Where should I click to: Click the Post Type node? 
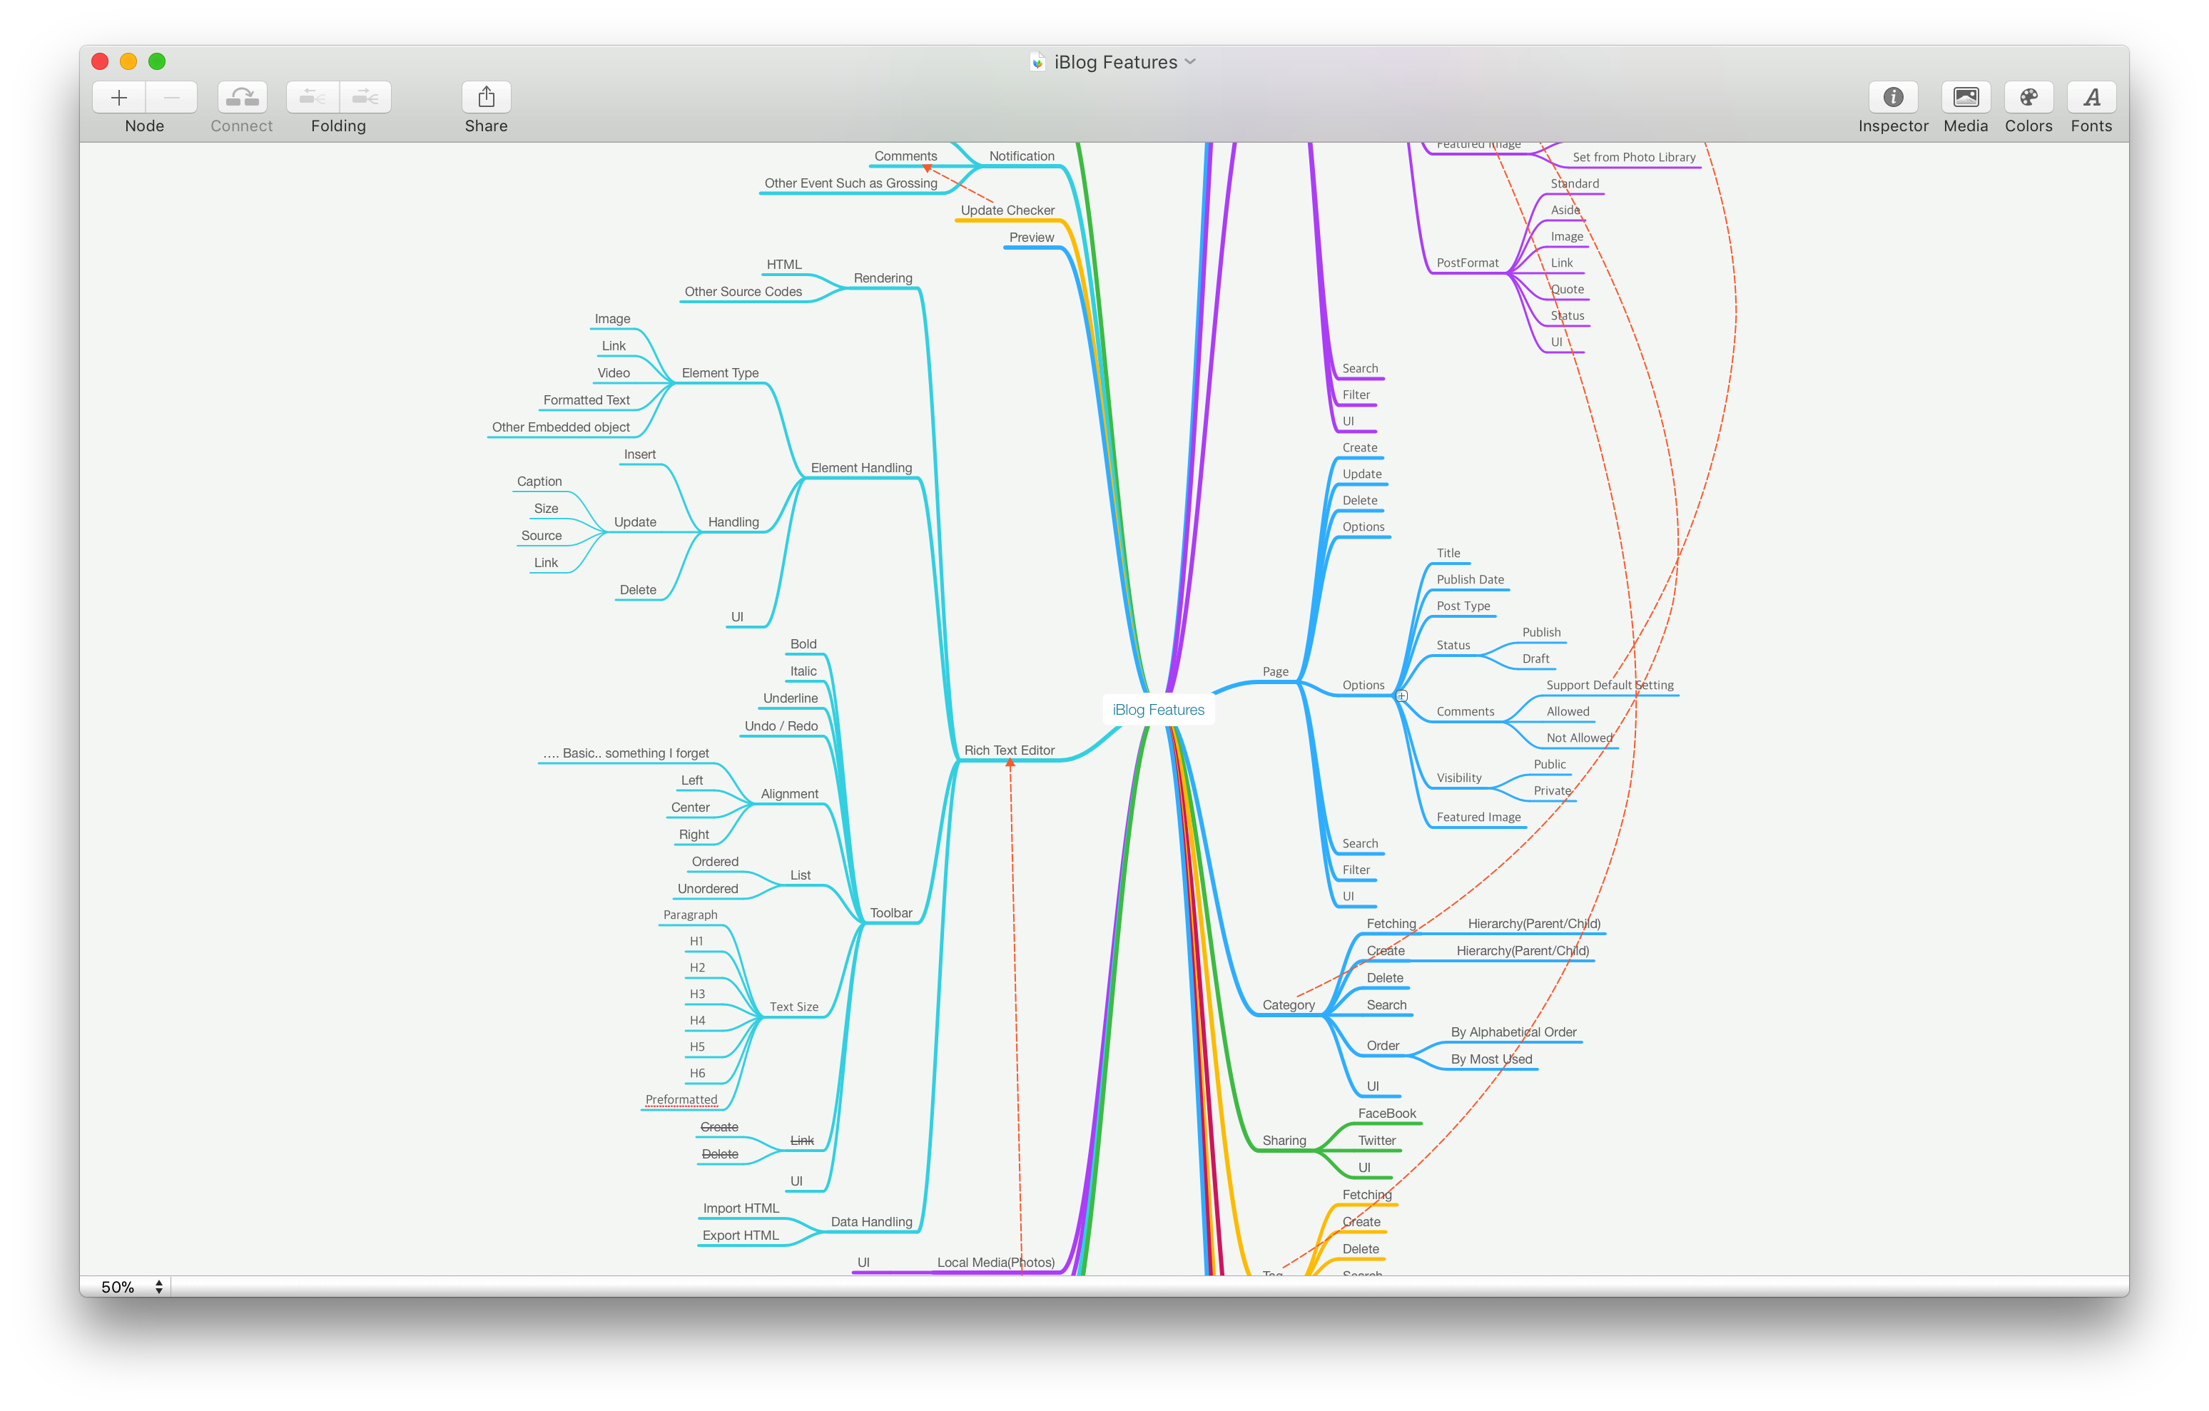click(x=1463, y=606)
